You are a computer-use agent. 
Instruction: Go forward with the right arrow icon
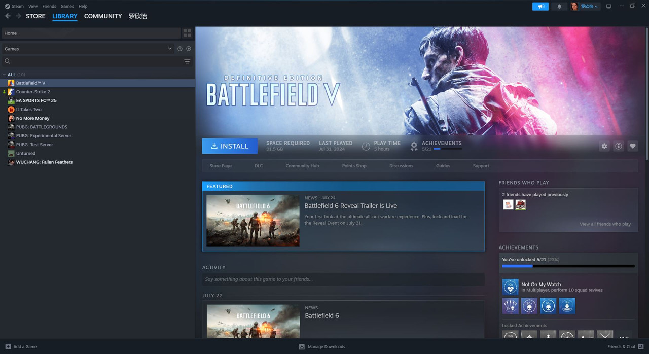coord(19,16)
